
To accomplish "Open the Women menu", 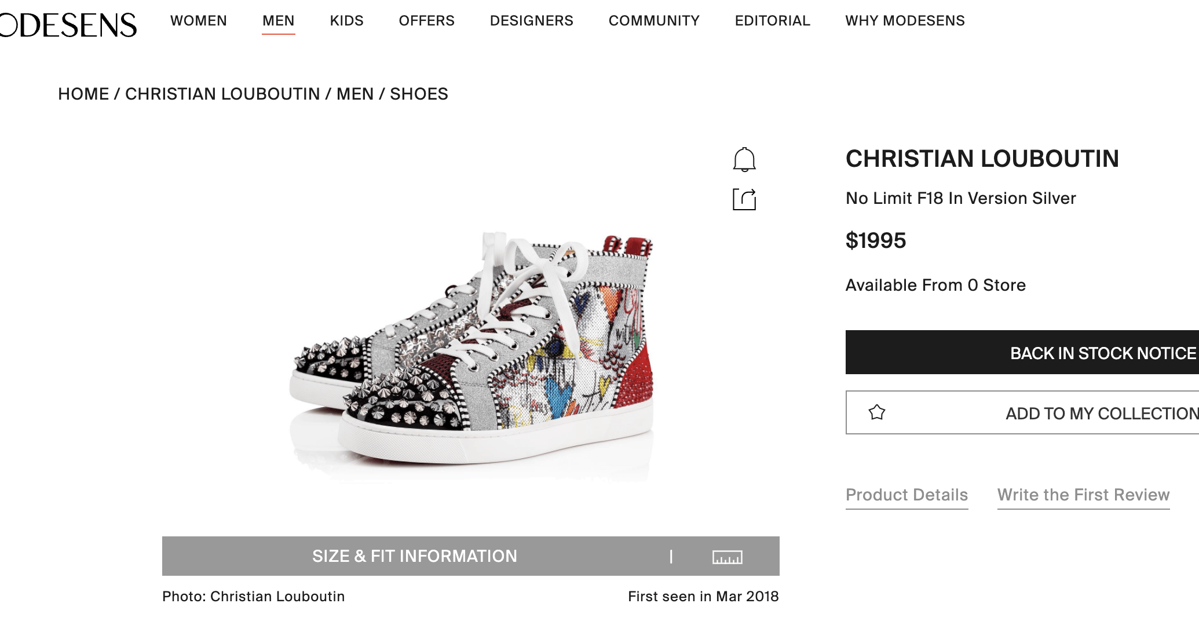I will pos(199,21).
